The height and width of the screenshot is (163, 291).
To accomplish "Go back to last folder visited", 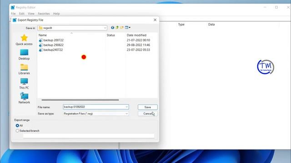I will (112, 28).
